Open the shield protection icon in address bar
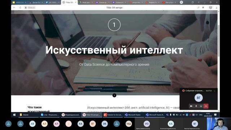Image resolution: width=231 pixels, height=130 pixels. [210, 8]
